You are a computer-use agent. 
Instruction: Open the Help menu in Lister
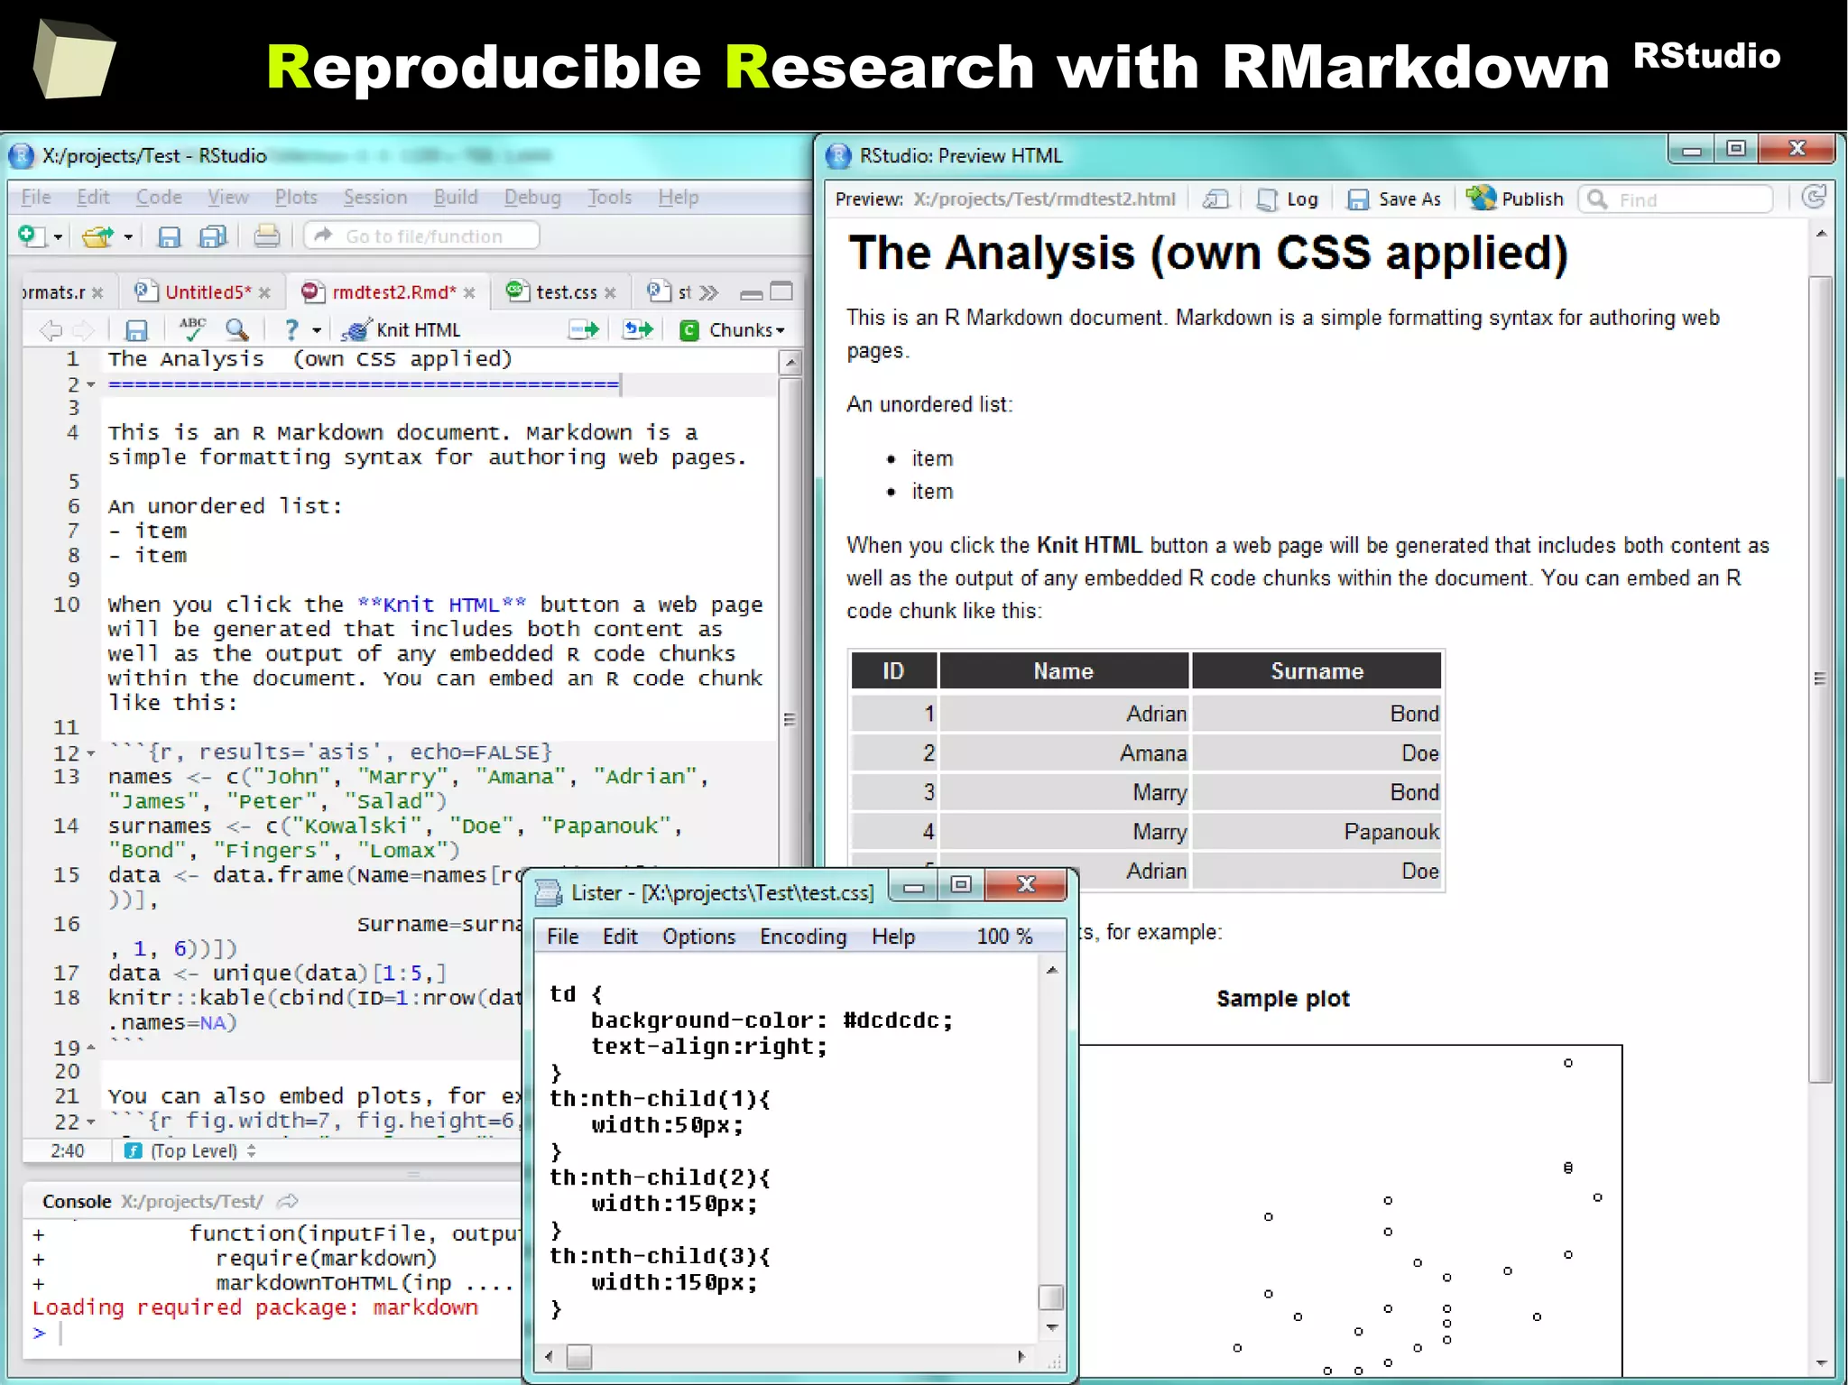click(893, 937)
